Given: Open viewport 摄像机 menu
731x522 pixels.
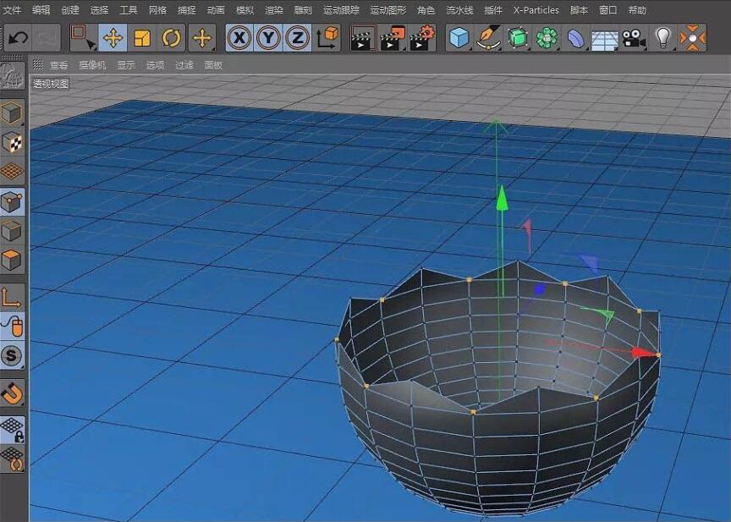Looking at the screenshot, I should pyautogui.click(x=92, y=65).
